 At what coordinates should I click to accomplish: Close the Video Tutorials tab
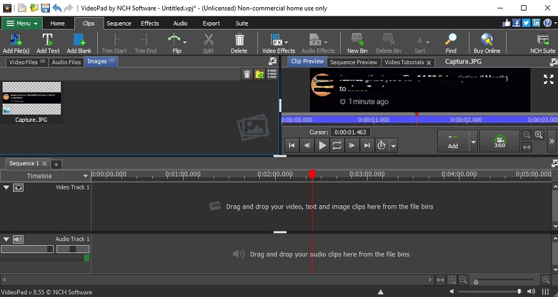pyautogui.click(x=429, y=62)
